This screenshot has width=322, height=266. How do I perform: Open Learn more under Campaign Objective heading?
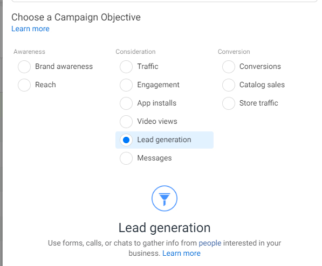coord(30,29)
